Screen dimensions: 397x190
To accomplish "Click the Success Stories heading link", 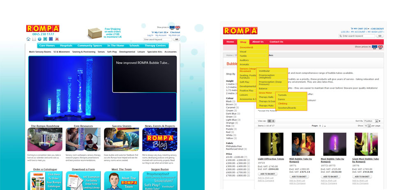I will 122,126.
